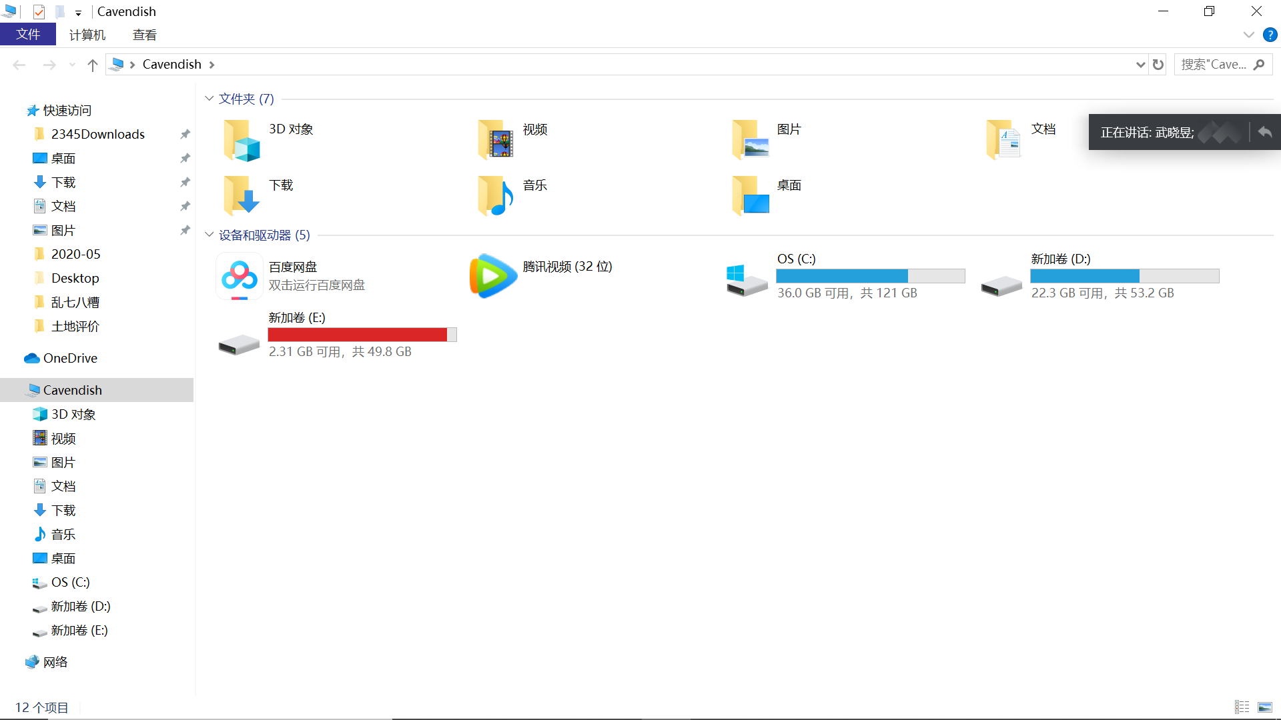This screenshot has height=720, width=1281.
Task: Collapse the 文件夹 (7) group
Action: [209, 99]
